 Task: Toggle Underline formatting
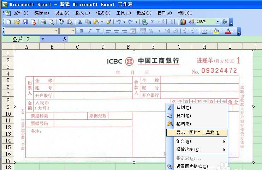click(x=97, y=31)
